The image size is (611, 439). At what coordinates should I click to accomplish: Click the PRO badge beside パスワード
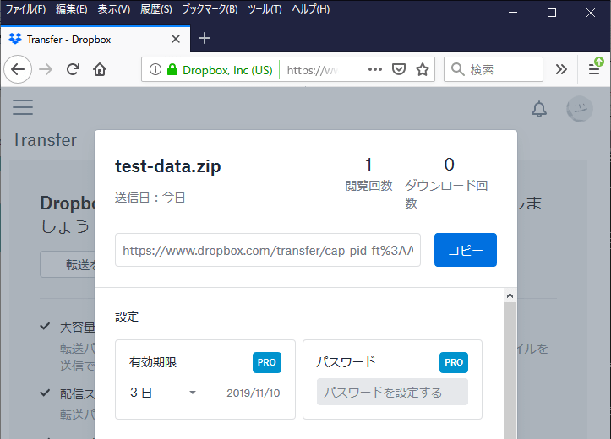point(454,362)
